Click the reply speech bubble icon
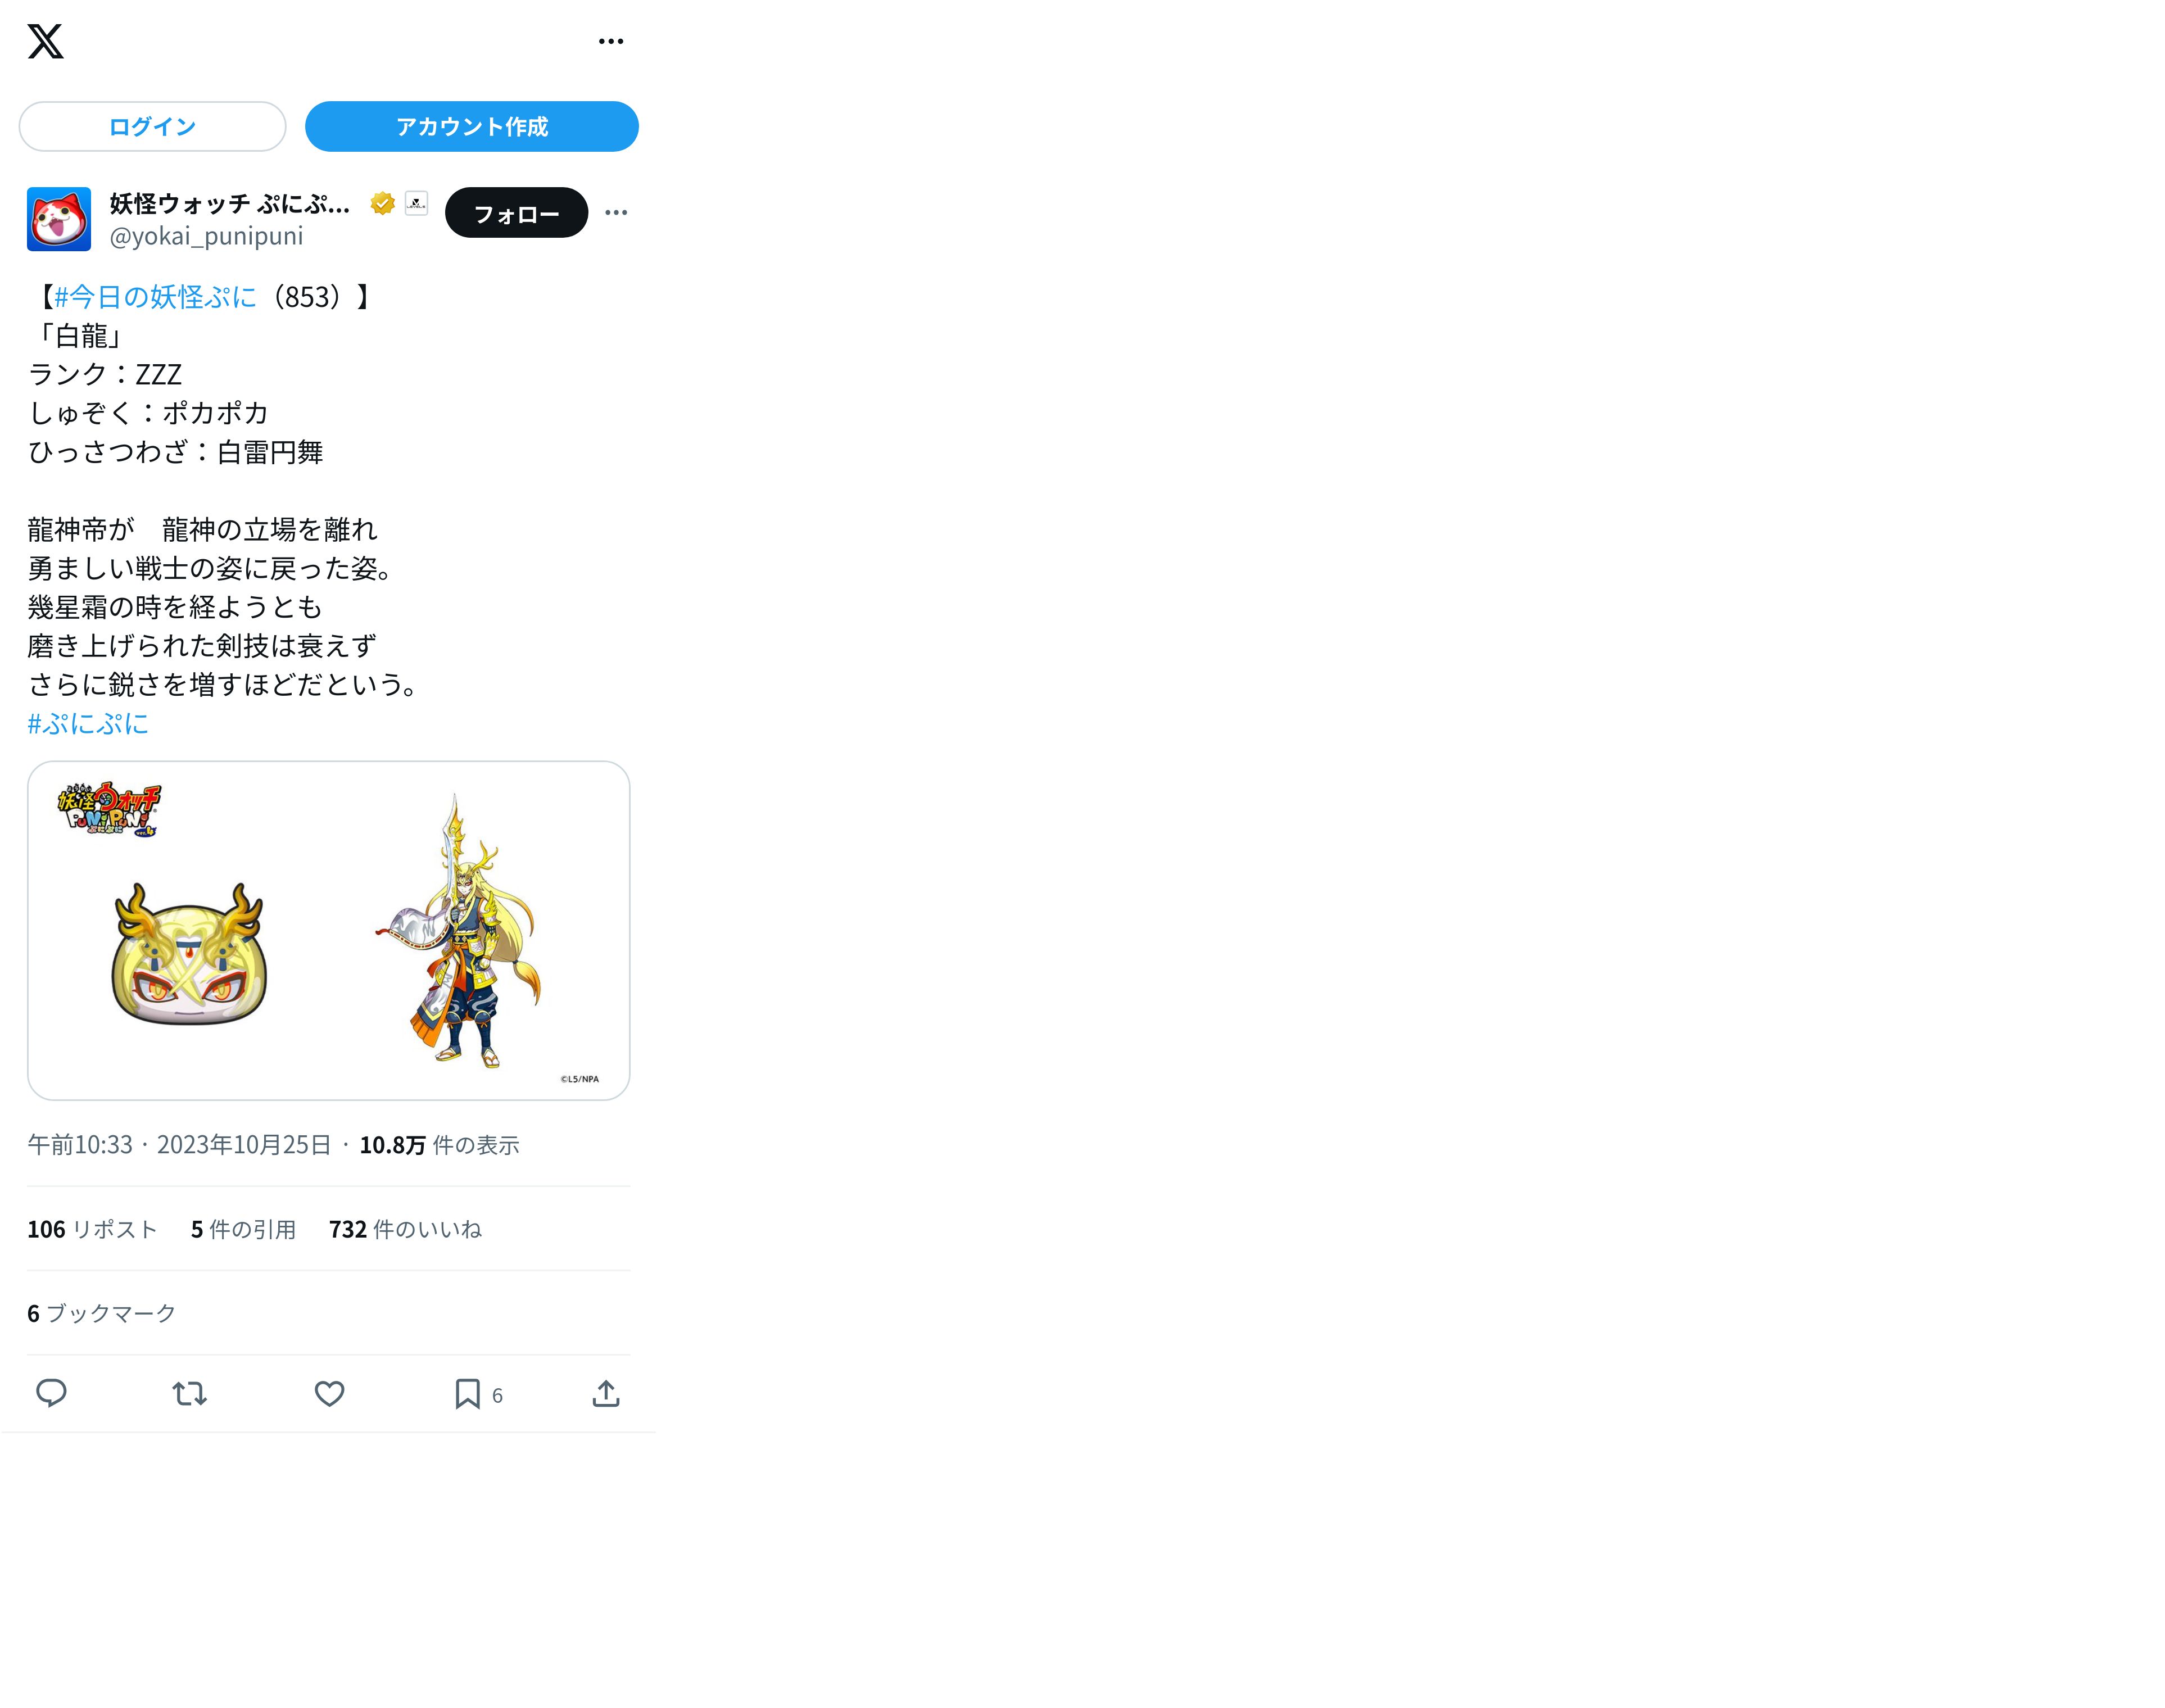 pos(51,1393)
